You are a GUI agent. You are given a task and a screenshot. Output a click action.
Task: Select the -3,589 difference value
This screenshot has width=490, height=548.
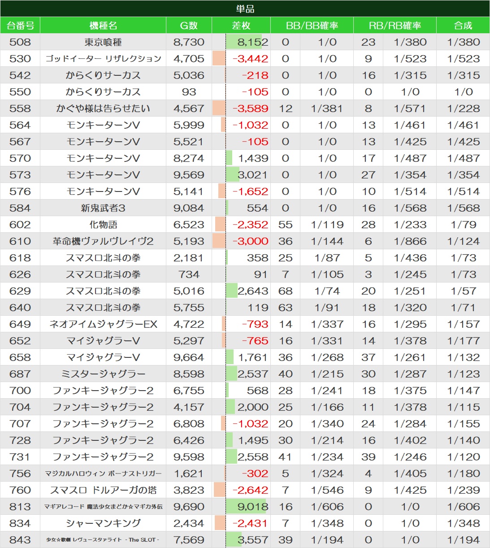click(250, 109)
